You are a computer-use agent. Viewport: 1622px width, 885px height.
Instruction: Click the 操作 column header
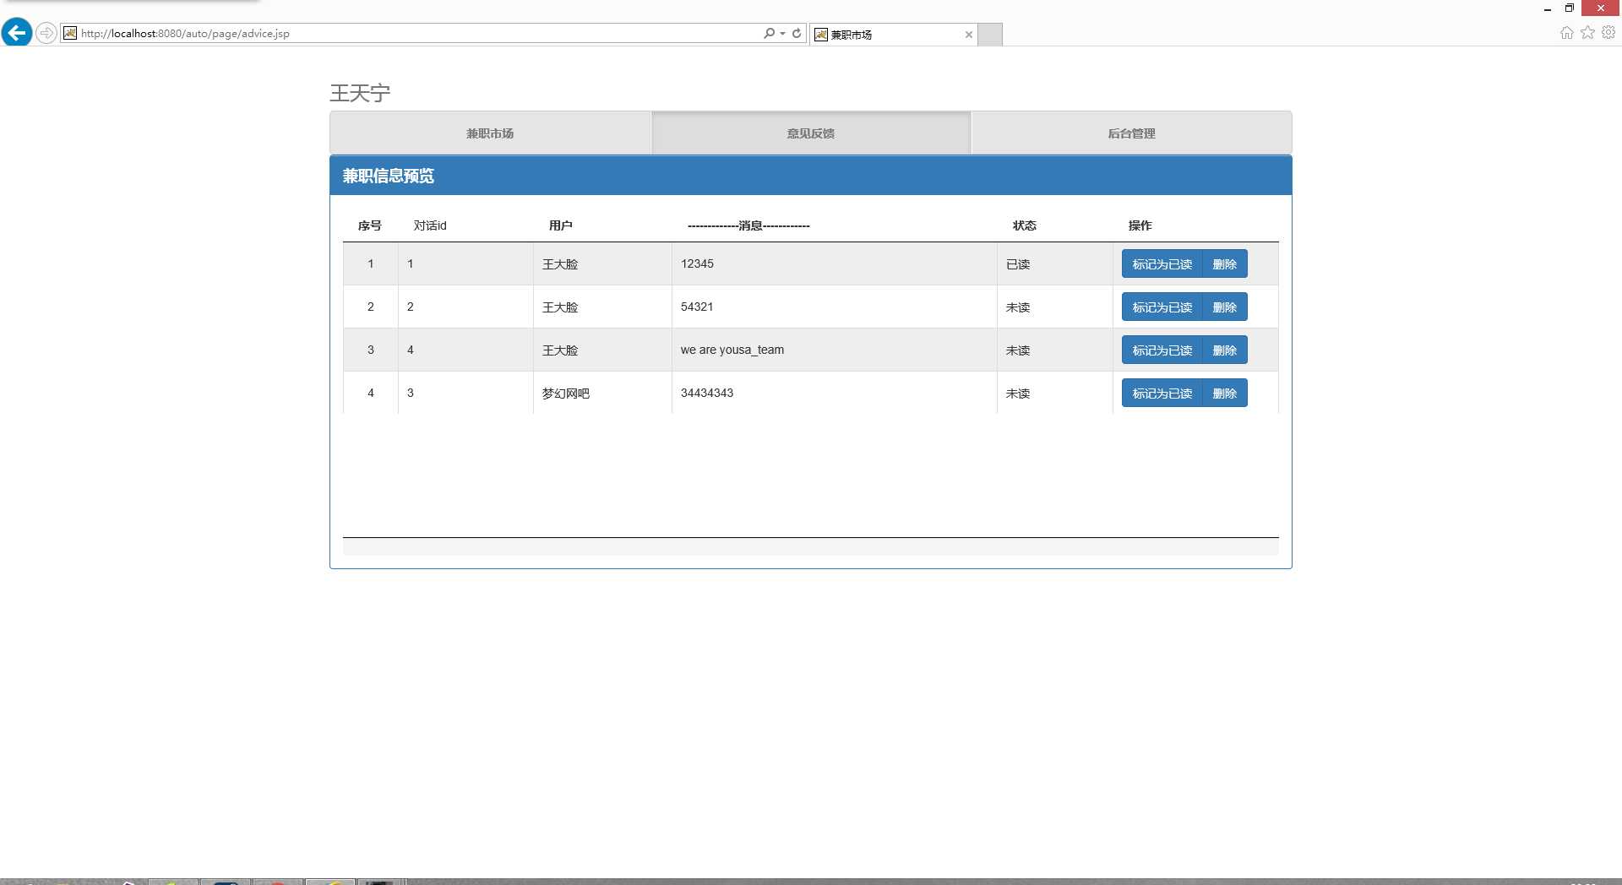[x=1140, y=225]
